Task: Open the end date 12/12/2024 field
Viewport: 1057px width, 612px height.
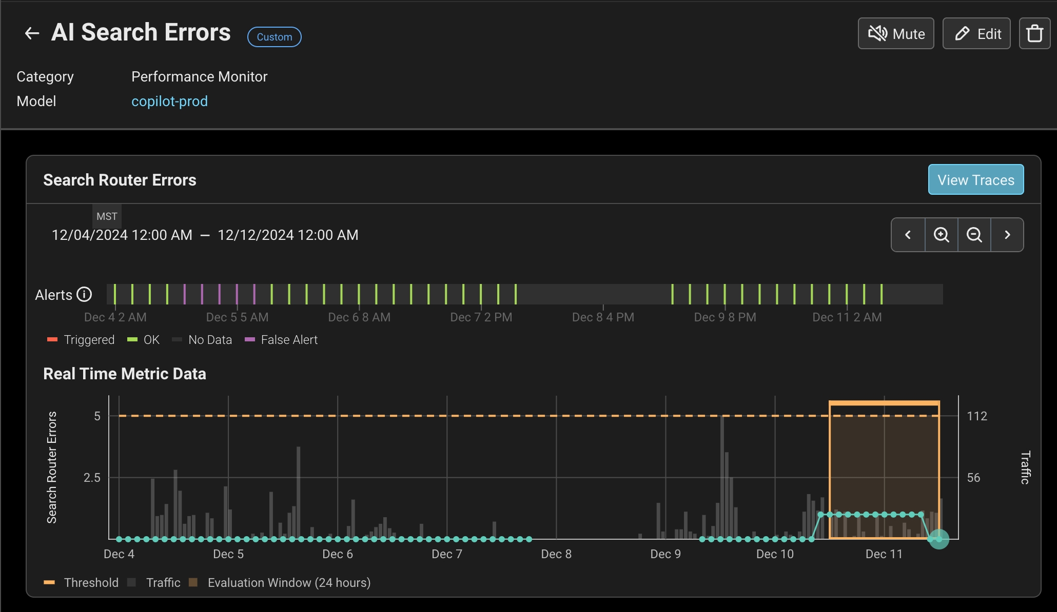Action: click(x=288, y=235)
